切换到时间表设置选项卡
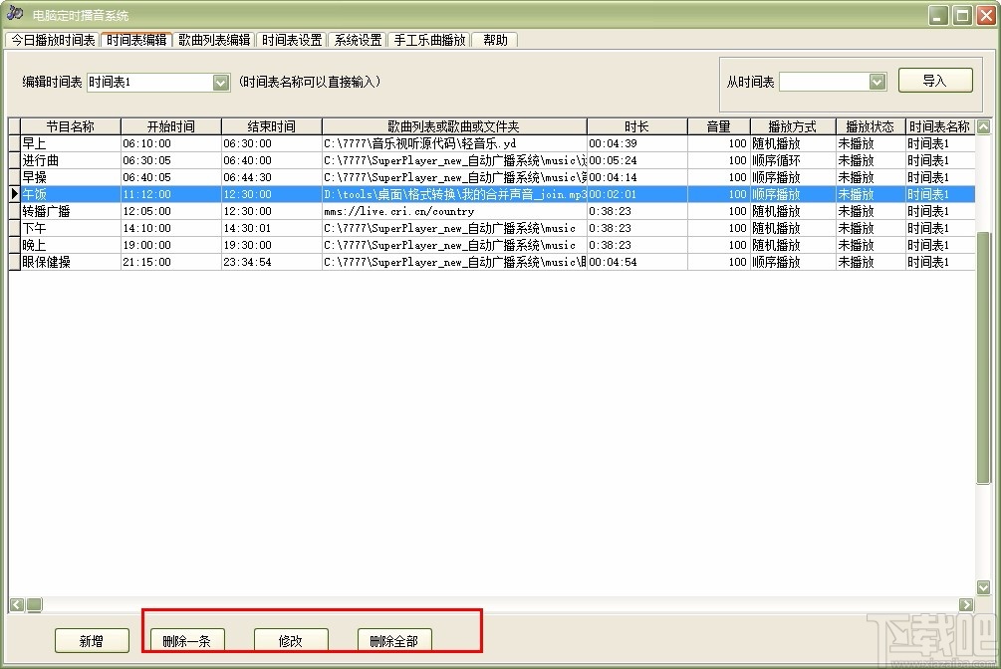1001x669 pixels. tap(294, 40)
